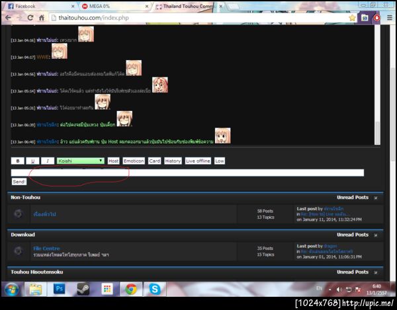Click the Card button
This screenshot has width=397, height=310.
[x=154, y=161]
